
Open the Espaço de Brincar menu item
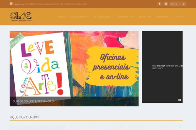click(80, 17)
